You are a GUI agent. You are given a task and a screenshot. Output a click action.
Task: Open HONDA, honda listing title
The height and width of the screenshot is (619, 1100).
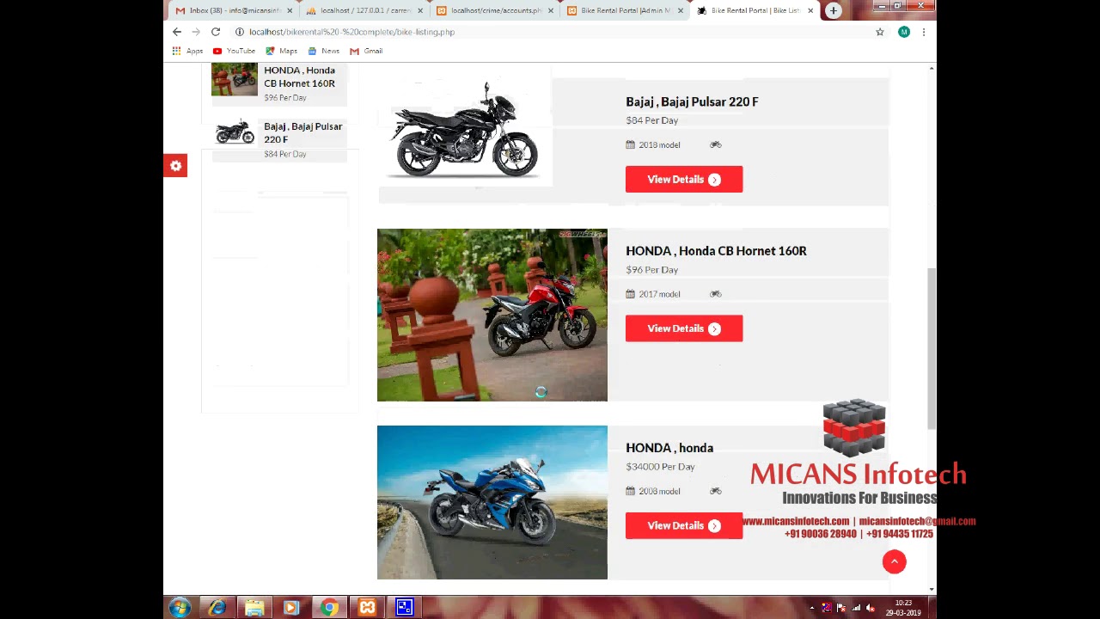pos(669,448)
